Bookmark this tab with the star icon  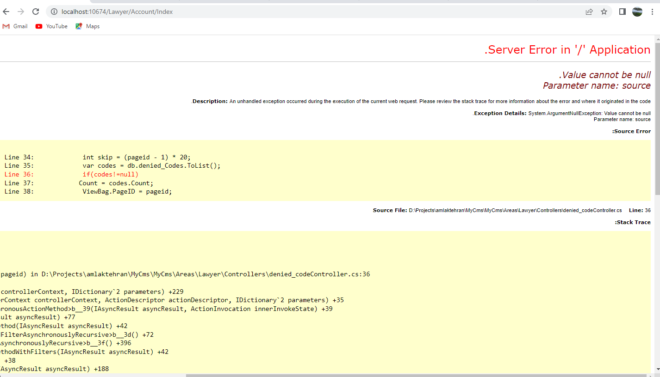604,12
